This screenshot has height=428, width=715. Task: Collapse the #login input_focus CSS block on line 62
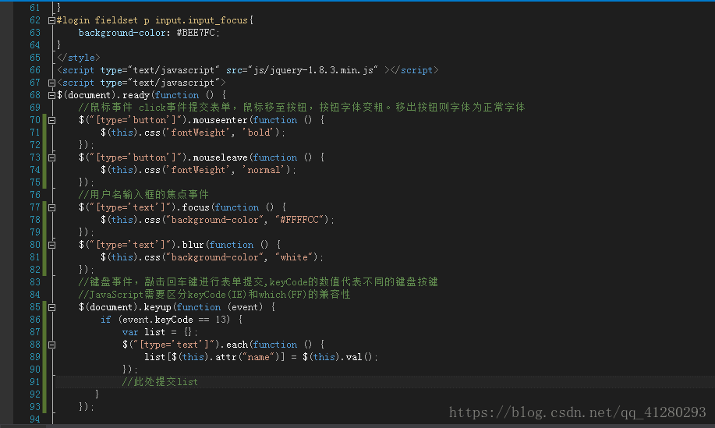[51, 20]
